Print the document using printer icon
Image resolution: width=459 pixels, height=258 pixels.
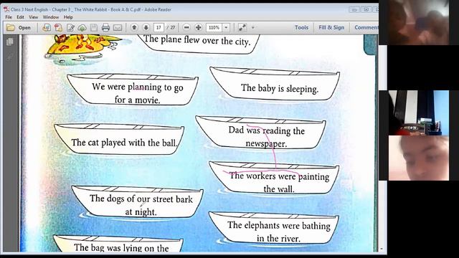point(105,28)
